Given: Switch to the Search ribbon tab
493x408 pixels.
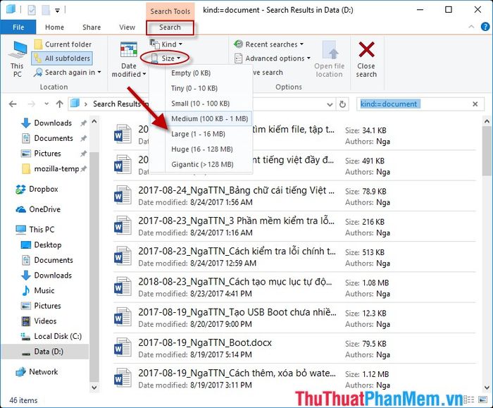Looking at the screenshot, I should 170,27.
